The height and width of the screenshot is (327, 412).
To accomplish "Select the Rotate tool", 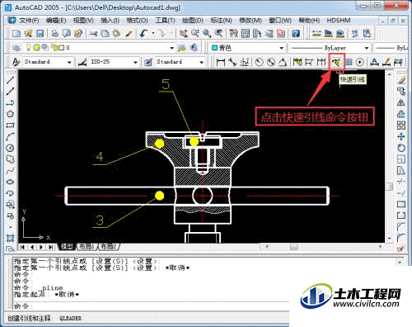I will [x=401, y=148].
